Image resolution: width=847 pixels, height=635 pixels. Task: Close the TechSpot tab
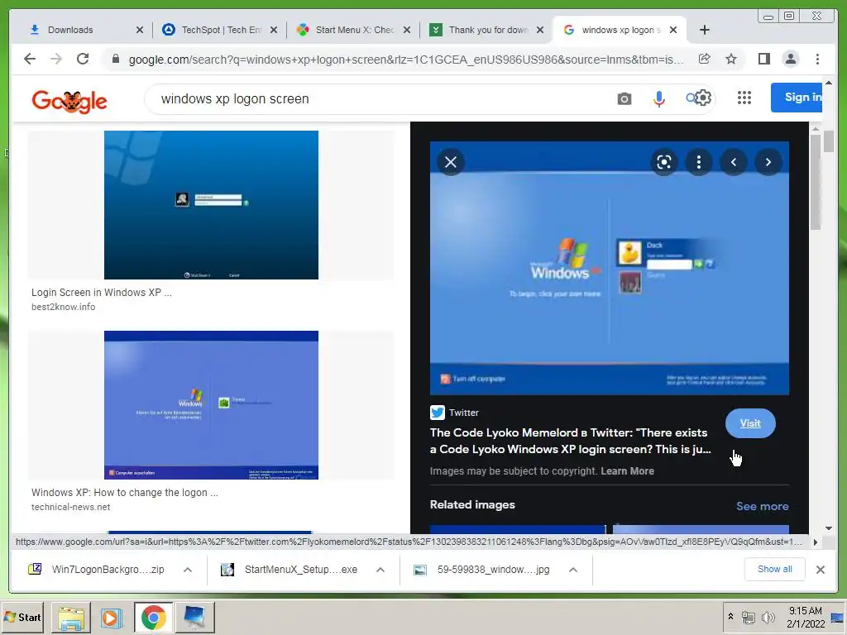click(274, 30)
